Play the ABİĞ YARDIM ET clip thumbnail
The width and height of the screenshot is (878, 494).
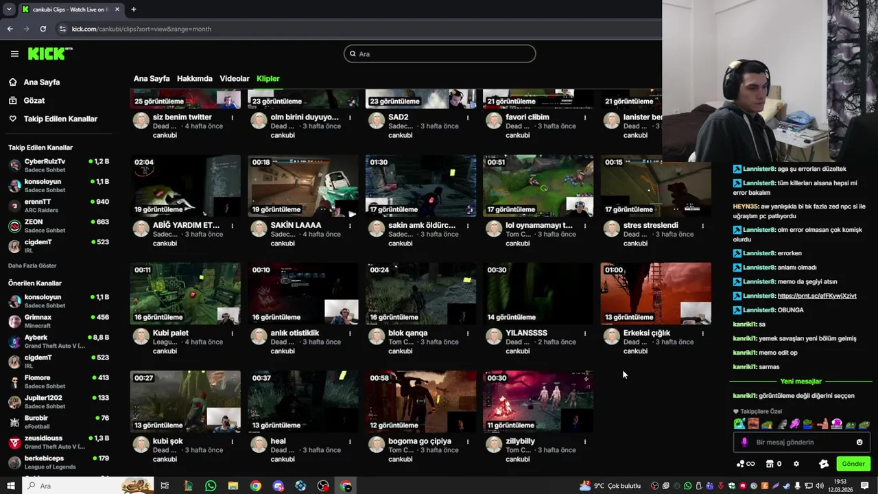[x=185, y=186]
